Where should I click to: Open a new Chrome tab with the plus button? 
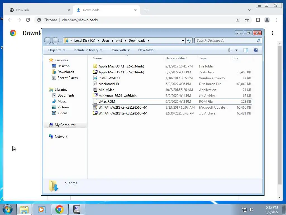point(146,10)
